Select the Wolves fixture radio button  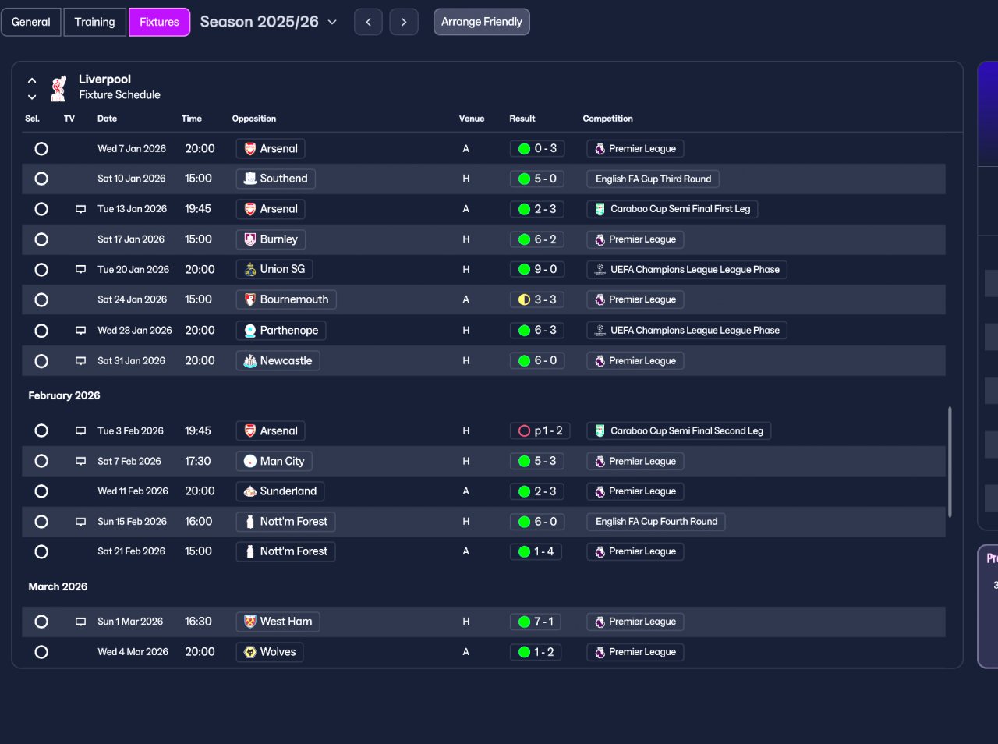41,652
